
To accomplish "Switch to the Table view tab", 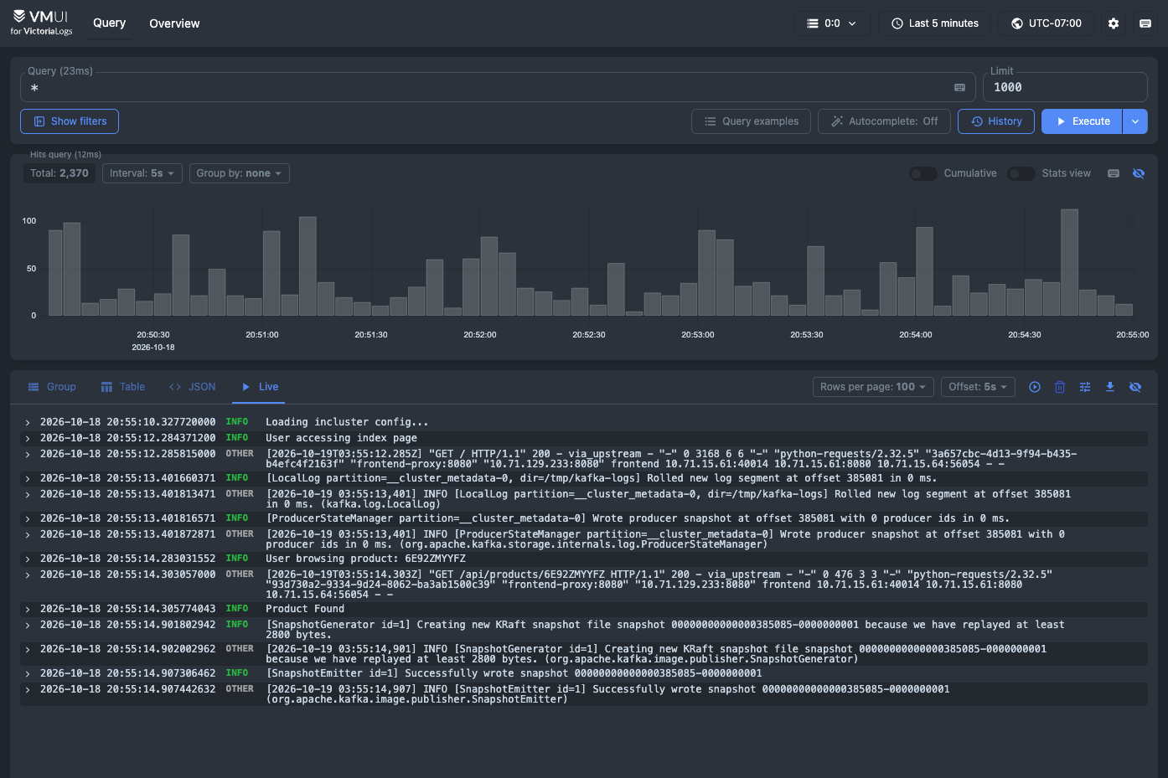I will (x=123, y=387).
